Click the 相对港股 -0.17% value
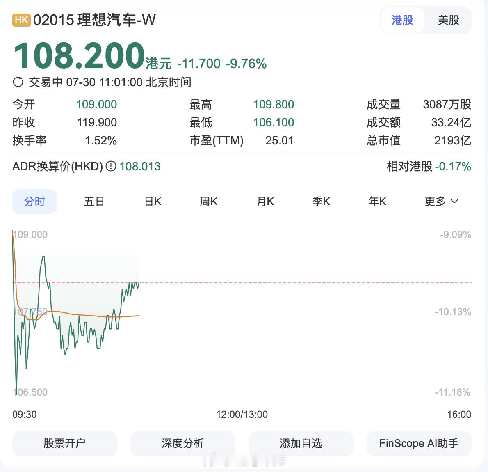This screenshot has width=488, height=472. [x=453, y=166]
